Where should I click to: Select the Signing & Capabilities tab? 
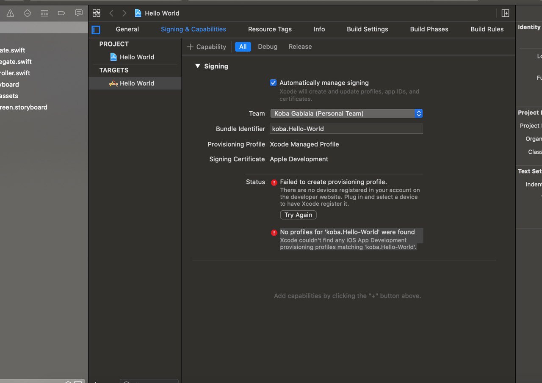(x=194, y=29)
